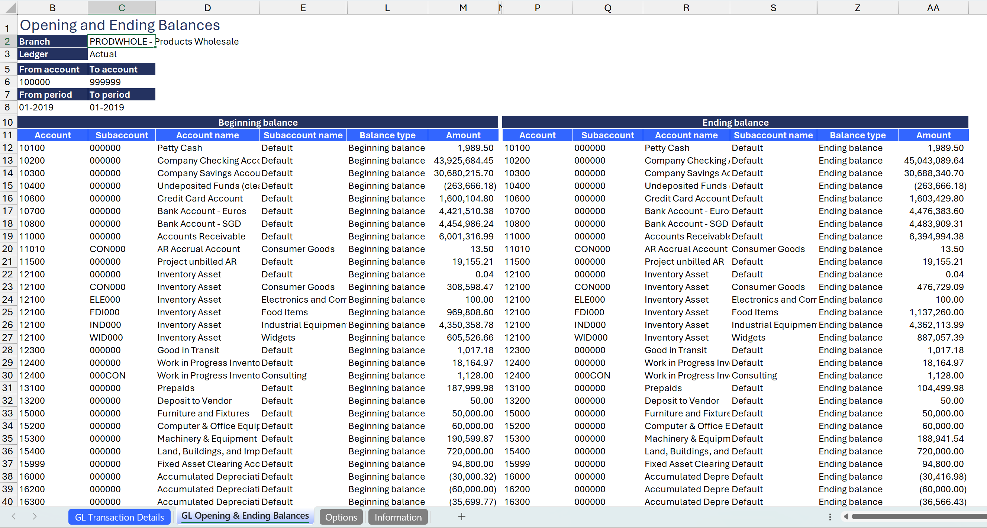Select column AA header
The height and width of the screenshot is (528, 987).
(933, 8)
